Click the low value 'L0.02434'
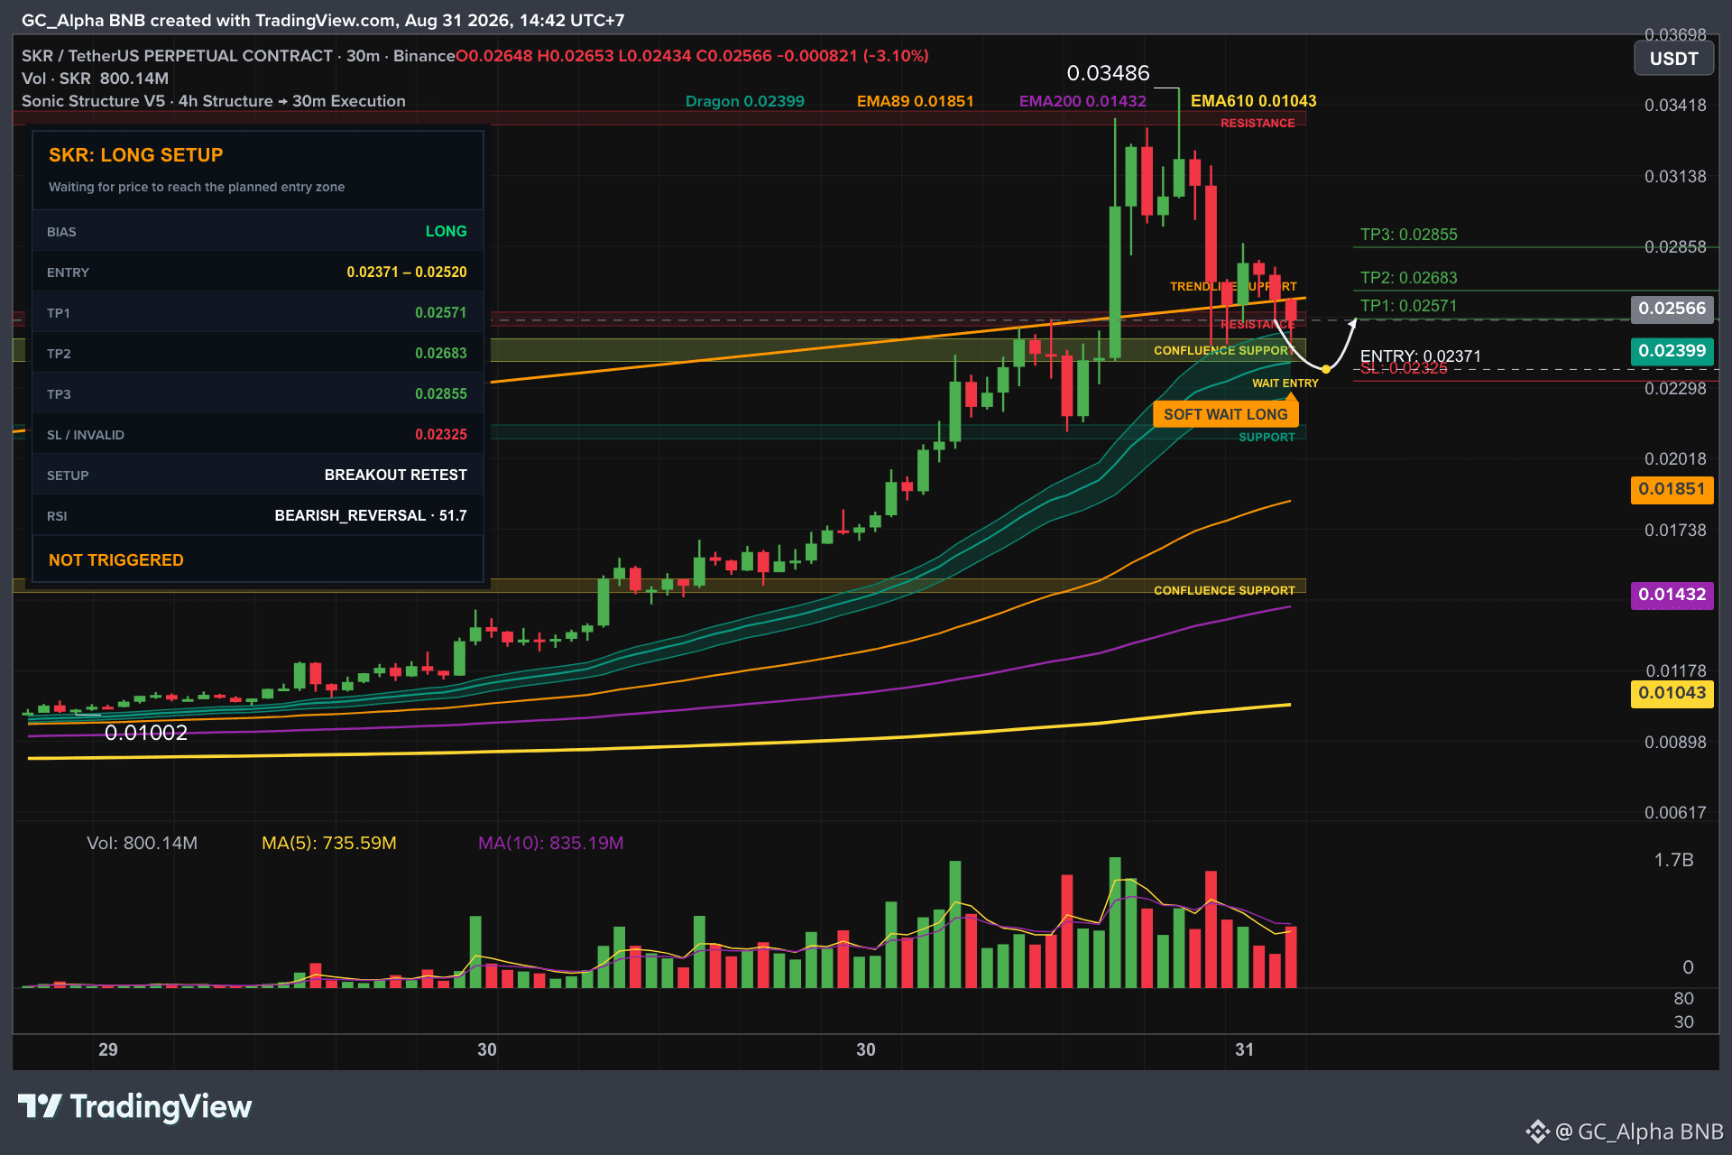Screen dimensions: 1732x1155 [x=655, y=56]
